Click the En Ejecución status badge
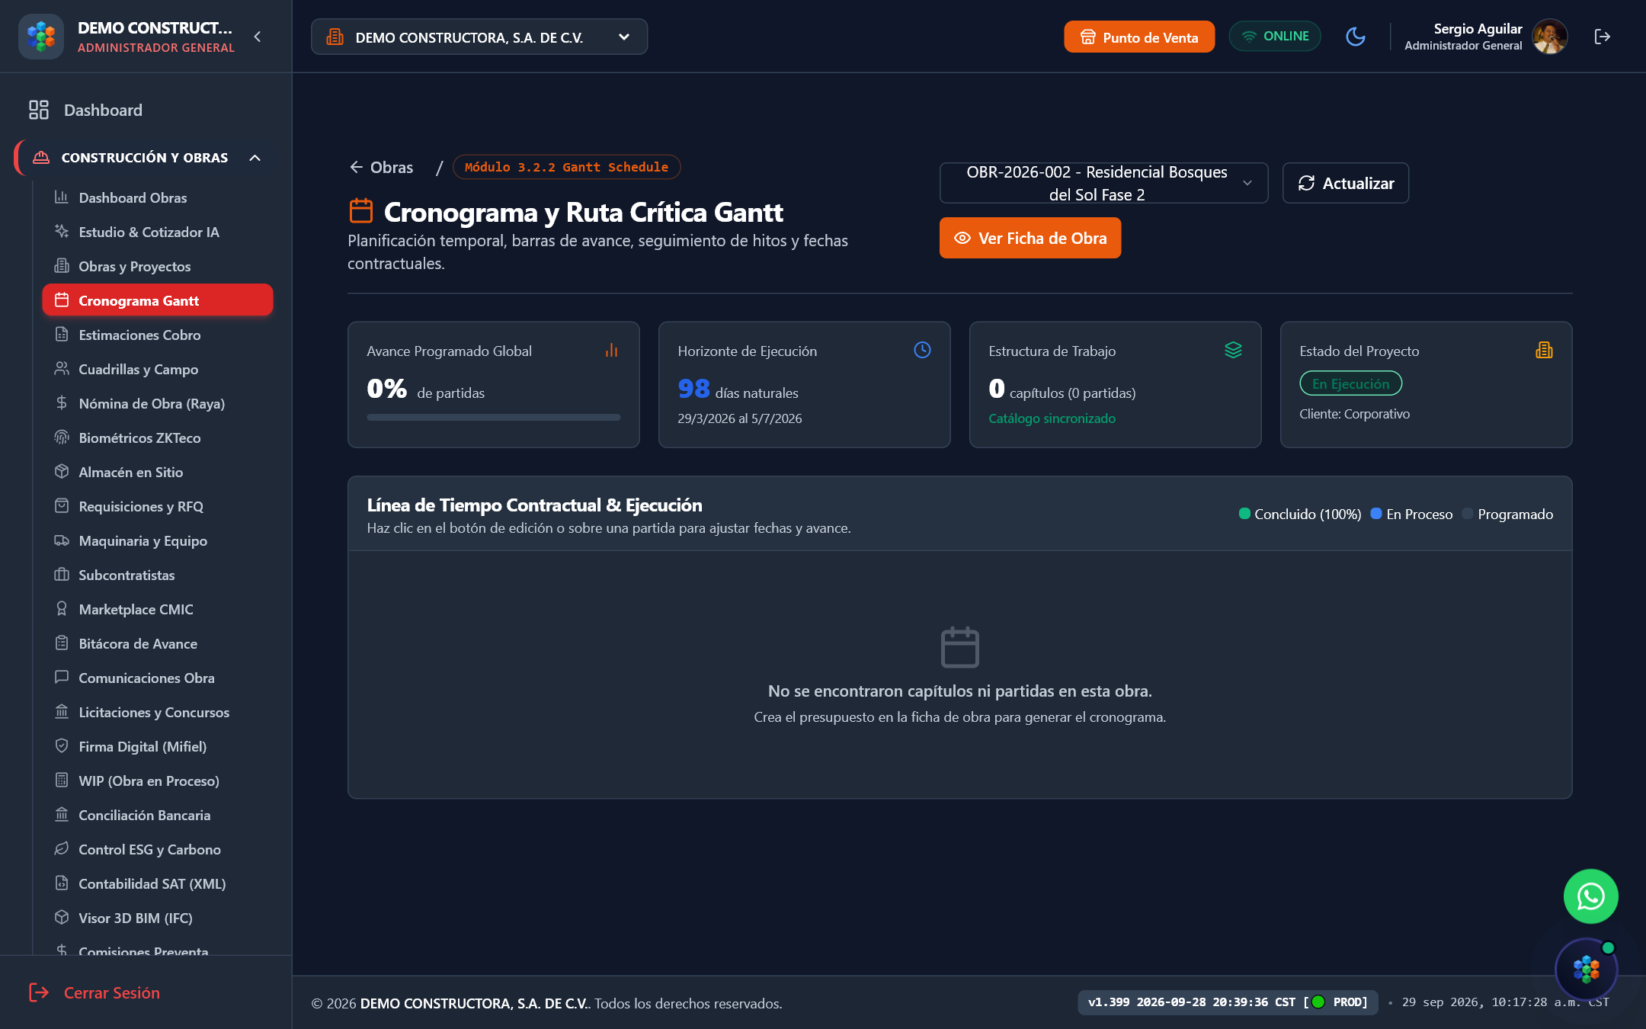1646x1029 pixels. pyautogui.click(x=1350, y=383)
